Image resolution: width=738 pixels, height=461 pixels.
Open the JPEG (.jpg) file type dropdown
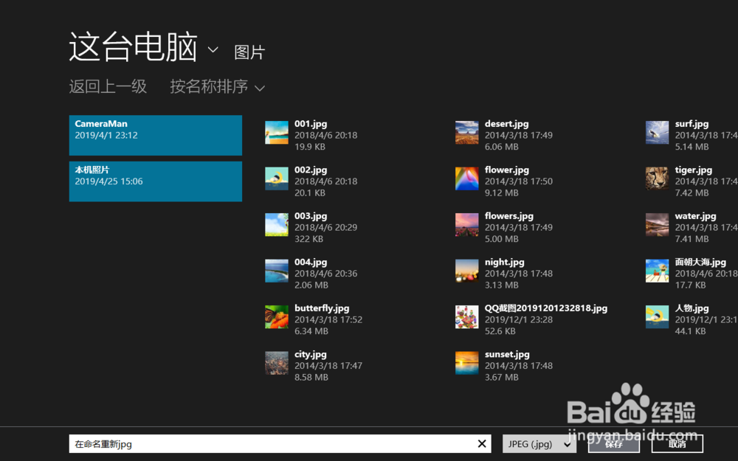(x=539, y=443)
